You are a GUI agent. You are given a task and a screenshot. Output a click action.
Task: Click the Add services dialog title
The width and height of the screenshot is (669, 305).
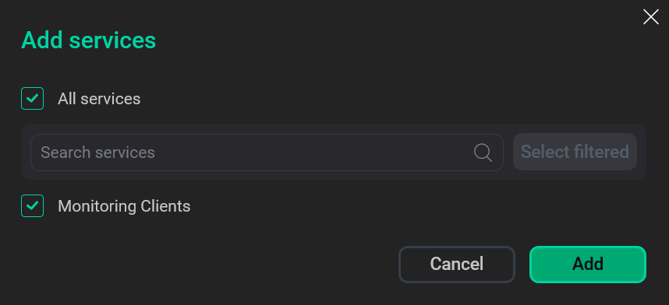[x=89, y=40]
